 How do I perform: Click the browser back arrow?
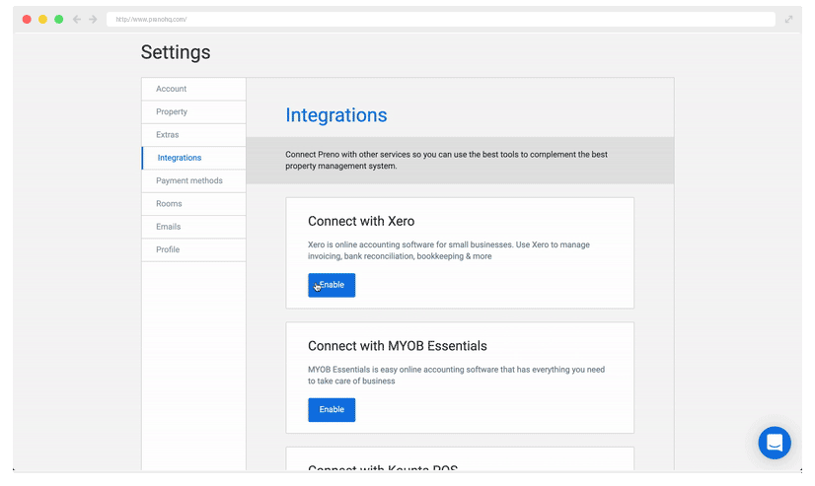coord(77,19)
